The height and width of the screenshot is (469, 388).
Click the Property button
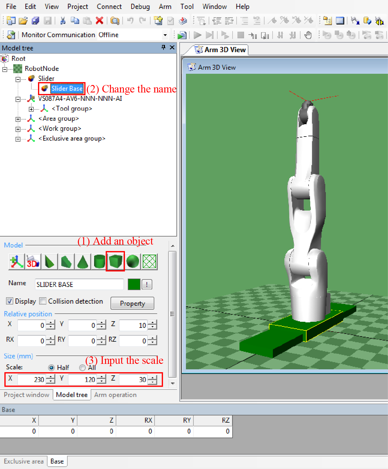point(132,303)
